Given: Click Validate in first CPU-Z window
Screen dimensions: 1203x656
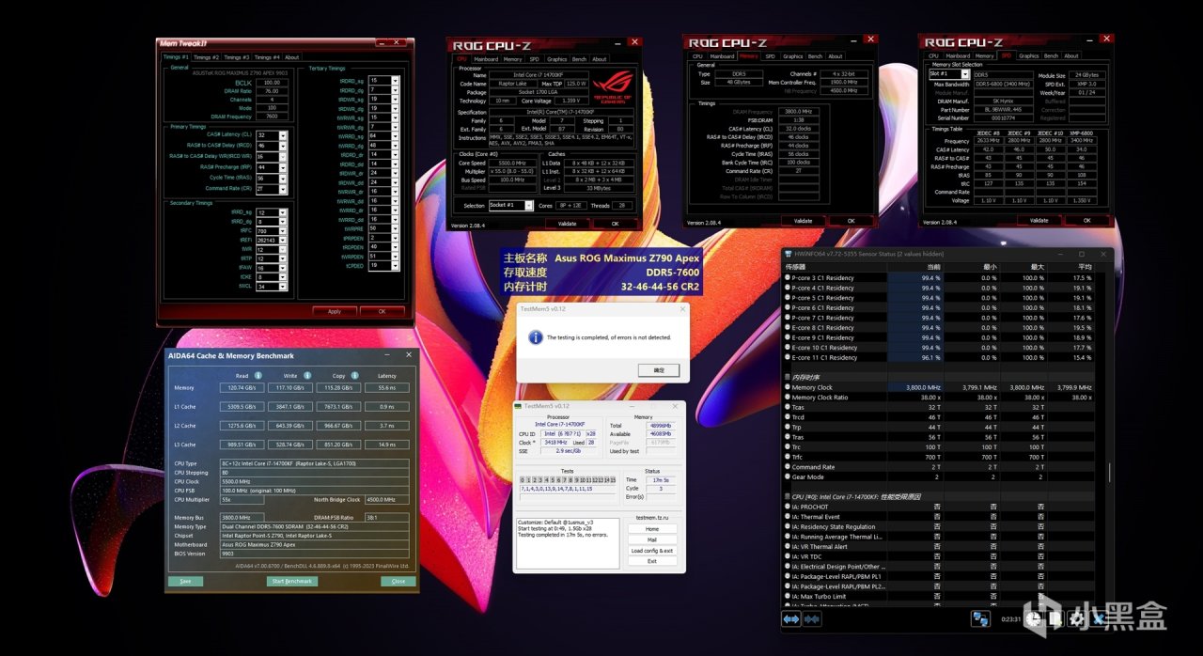Looking at the screenshot, I should coord(567,224).
